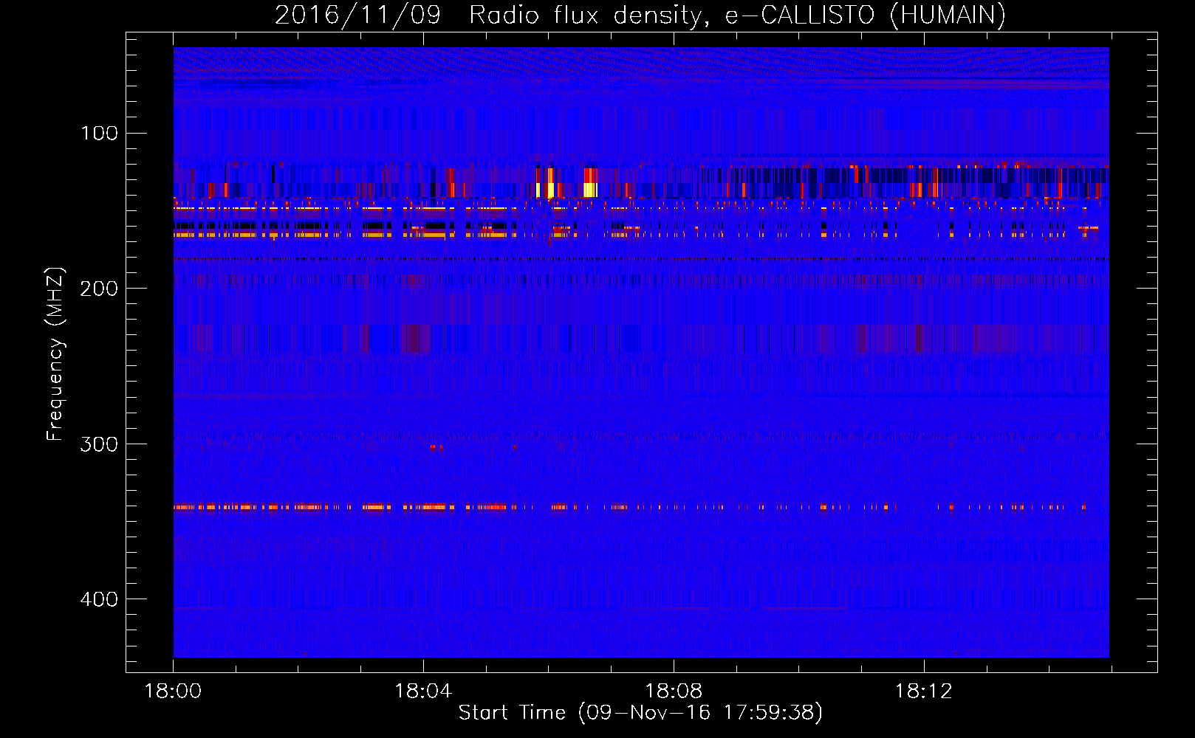Click the plot title 'Radio flux density, e-CALLISTO (HUMAIN)'
The height and width of the screenshot is (738, 1195).
tap(737, 15)
